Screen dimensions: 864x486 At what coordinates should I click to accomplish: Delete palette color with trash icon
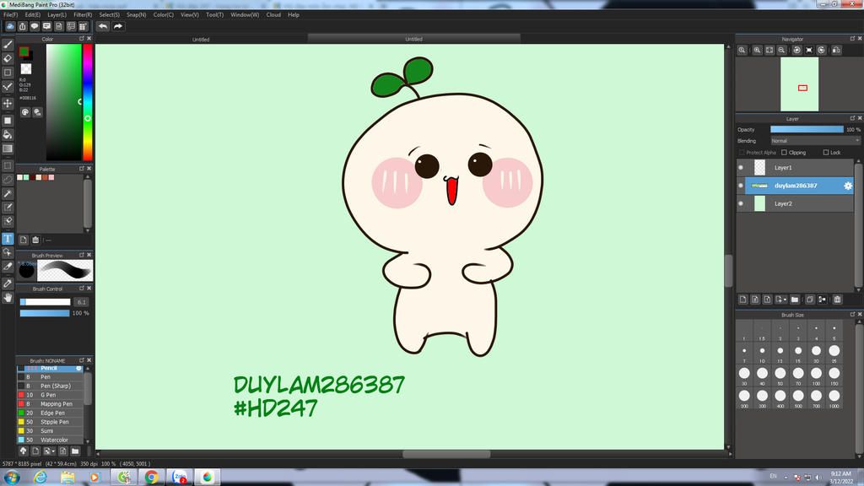click(x=35, y=240)
